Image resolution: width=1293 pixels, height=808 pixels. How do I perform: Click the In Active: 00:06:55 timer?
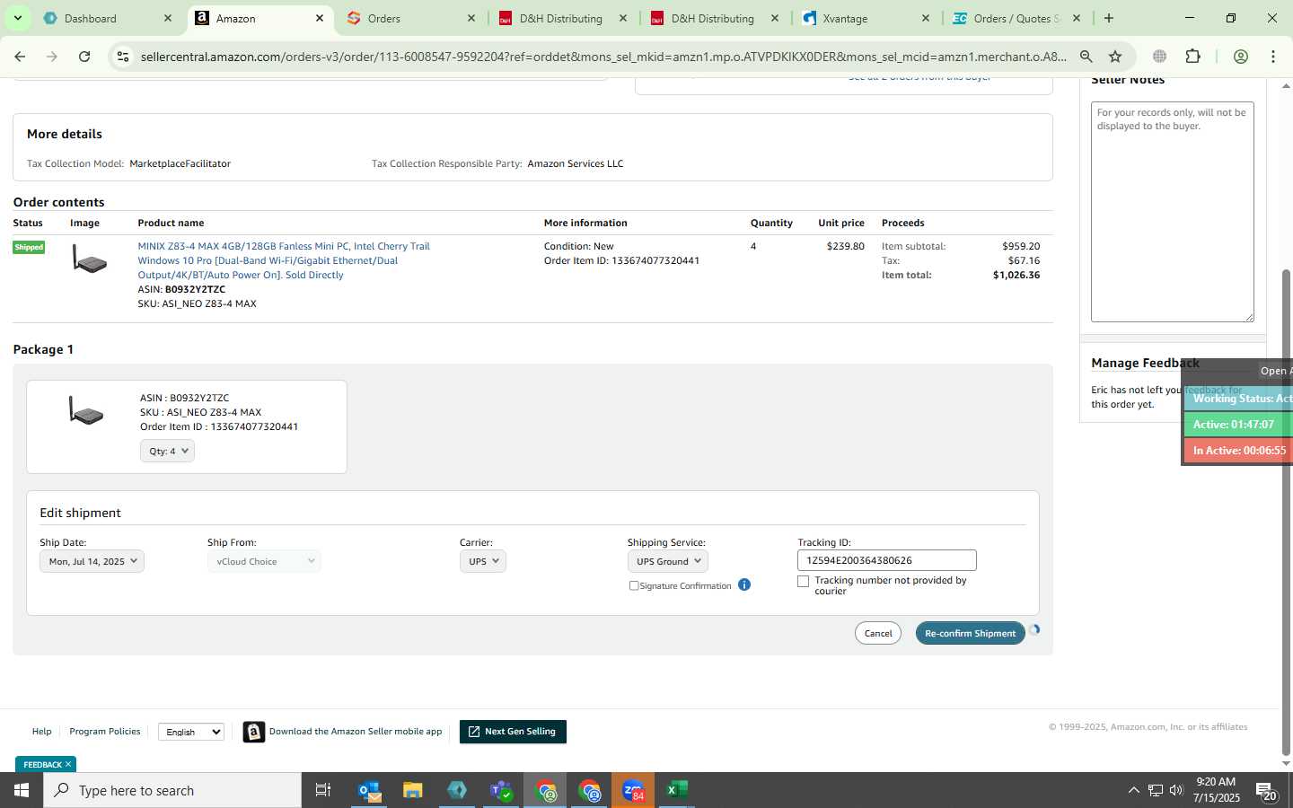1238,451
